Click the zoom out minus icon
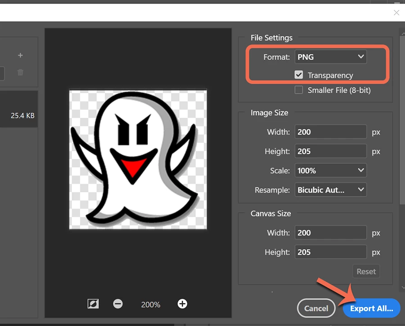Viewport: 405px width, 326px height. [x=118, y=304]
